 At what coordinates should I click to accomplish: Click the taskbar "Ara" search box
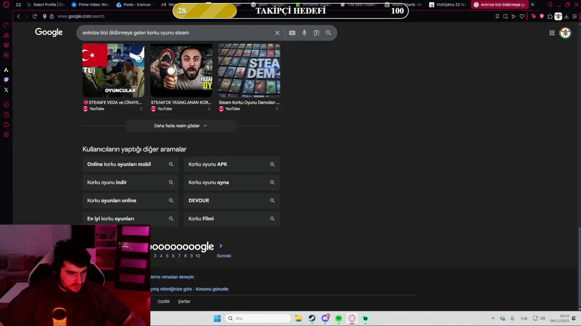tap(258, 318)
